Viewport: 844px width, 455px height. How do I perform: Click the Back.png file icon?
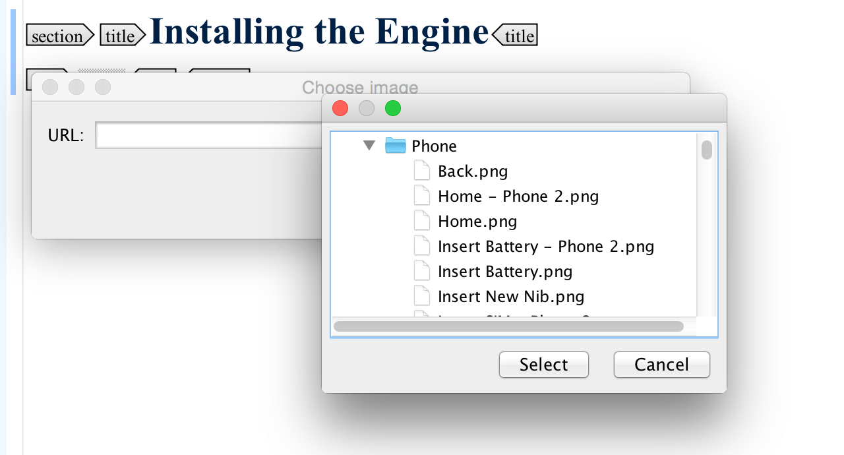[422, 171]
